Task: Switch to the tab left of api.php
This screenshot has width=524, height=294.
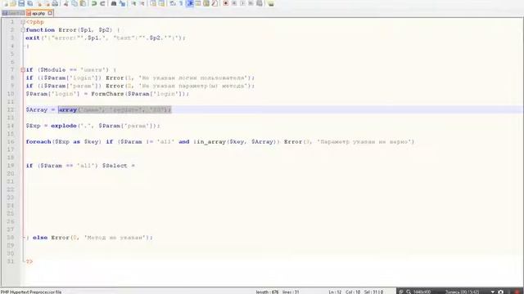Action: click(13, 13)
